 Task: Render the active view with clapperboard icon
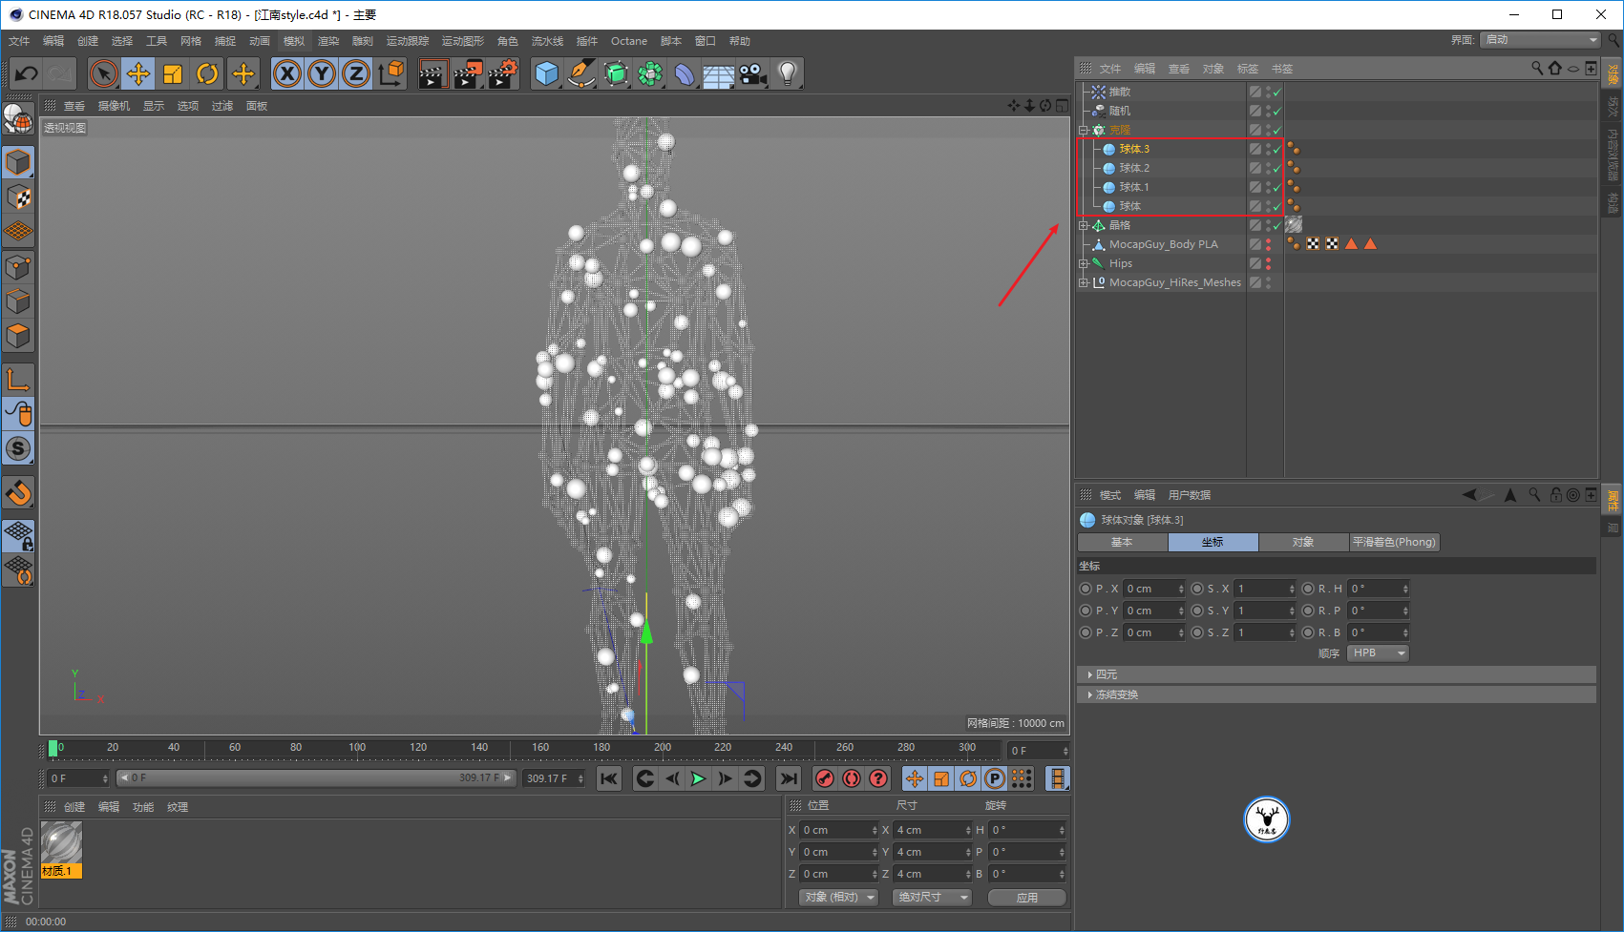point(433,73)
